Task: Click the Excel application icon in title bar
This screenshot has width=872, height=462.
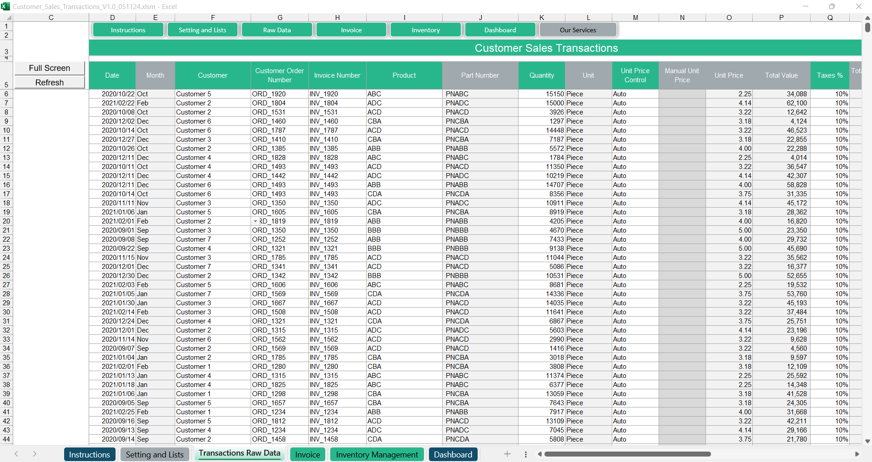Action: [x=5, y=6]
